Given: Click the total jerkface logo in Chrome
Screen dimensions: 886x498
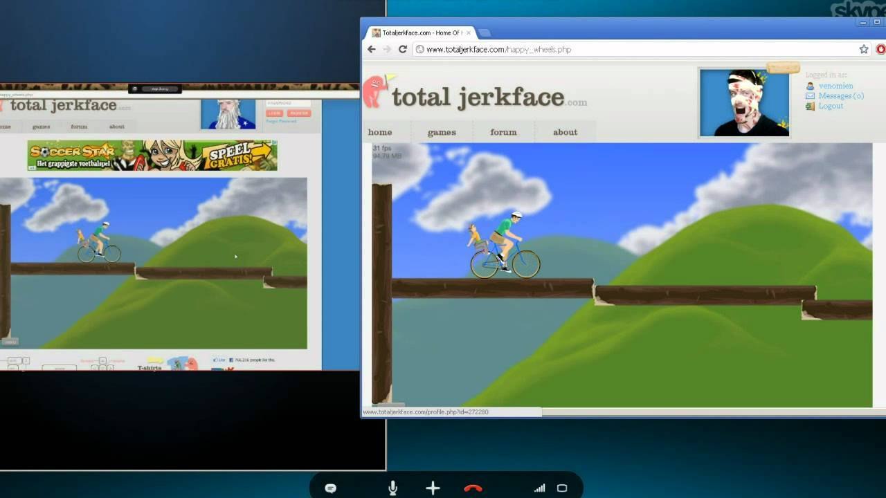Looking at the screenshot, I should pos(489,97).
